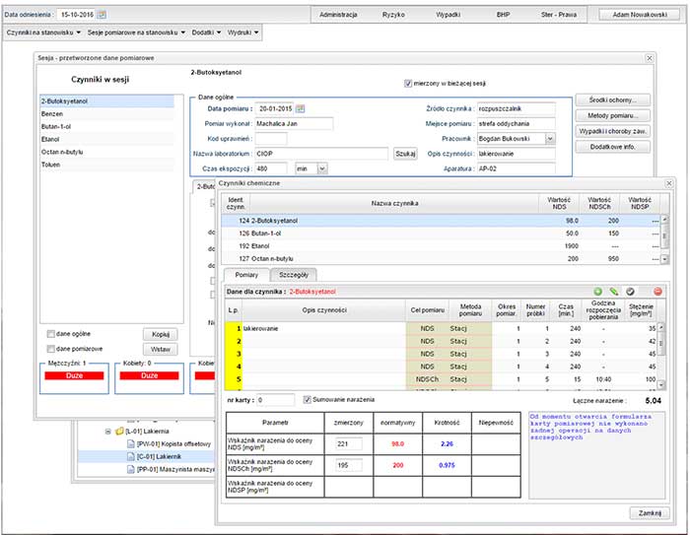The height and width of the screenshot is (535, 690).
Task: Click the green add measurement icon
Action: coord(597,292)
